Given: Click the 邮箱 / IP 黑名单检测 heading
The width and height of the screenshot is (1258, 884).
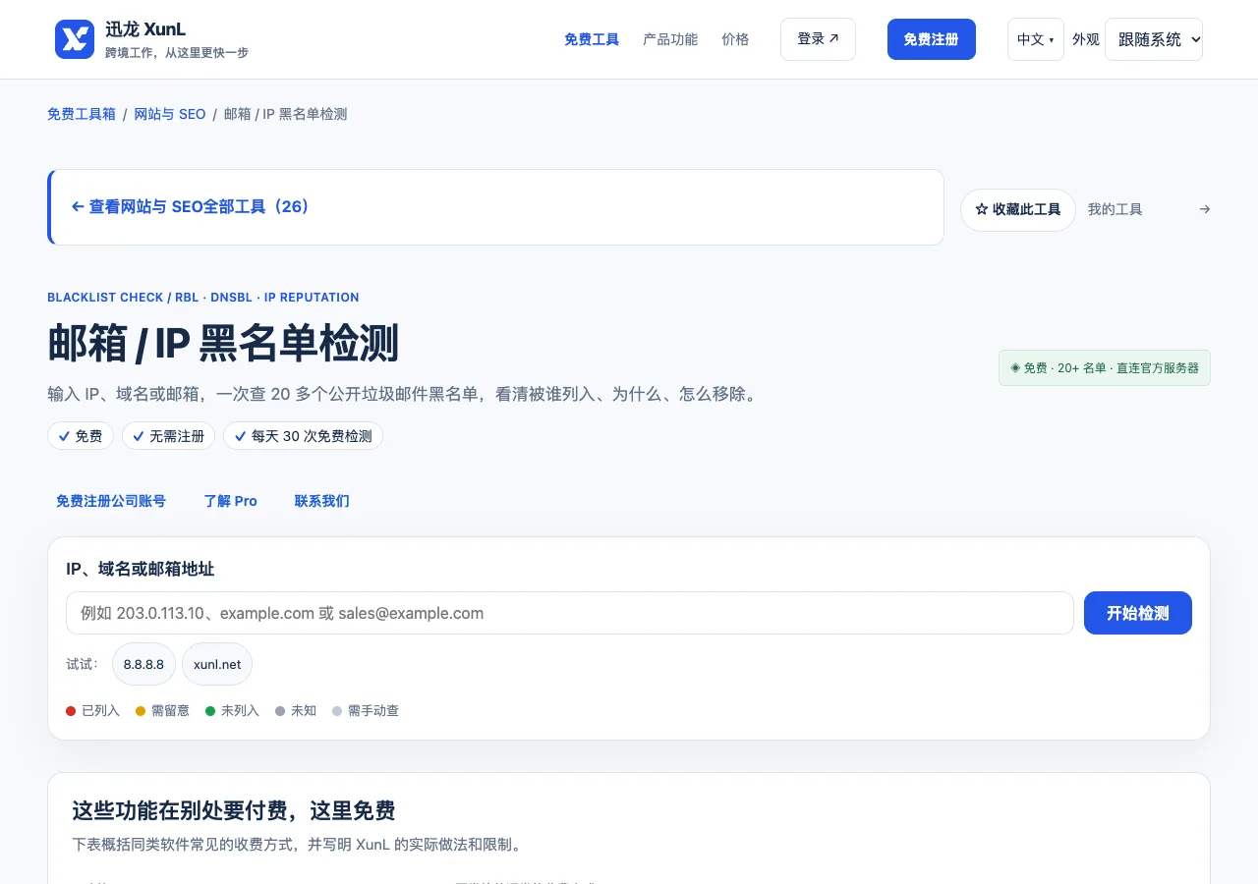Looking at the screenshot, I should pos(223,343).
